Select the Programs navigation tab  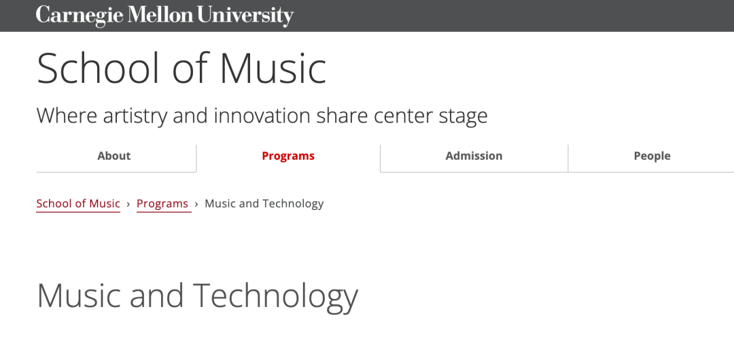[x=288, y=156]
